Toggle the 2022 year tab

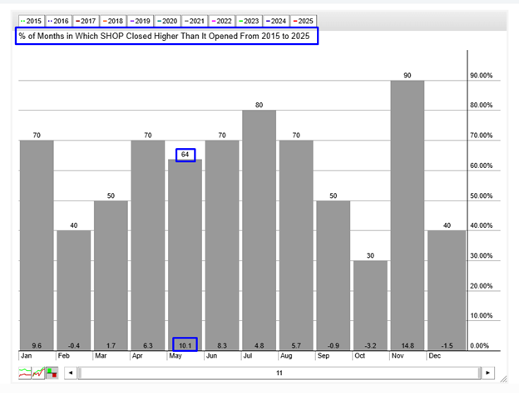coord(222,21)
